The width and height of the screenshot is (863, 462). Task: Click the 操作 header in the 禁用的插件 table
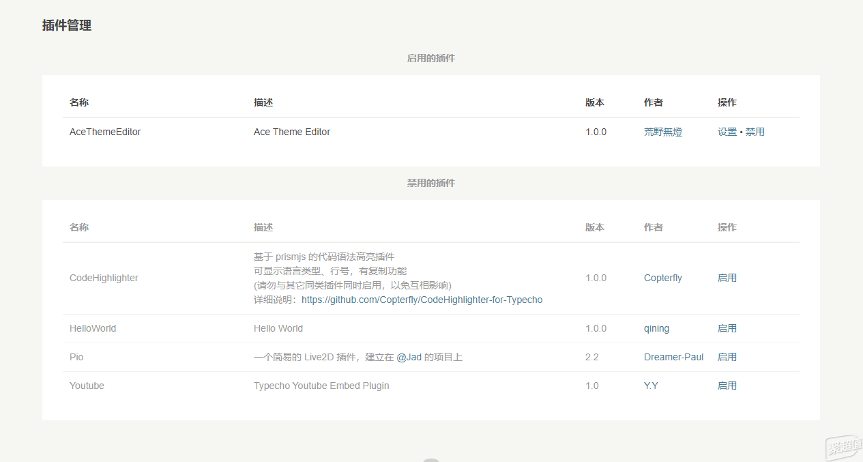click(727, 227)
